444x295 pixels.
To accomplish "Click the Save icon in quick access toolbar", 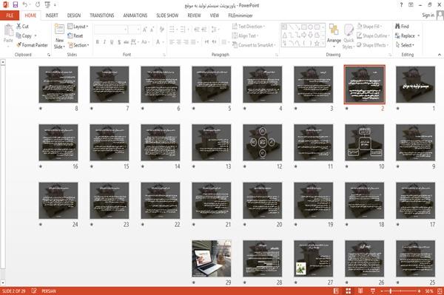I will (x=16, y=5).
